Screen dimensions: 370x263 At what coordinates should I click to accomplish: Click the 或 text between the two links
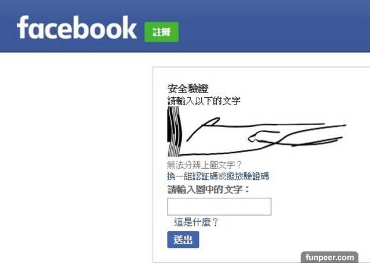[x=222, y=176]
